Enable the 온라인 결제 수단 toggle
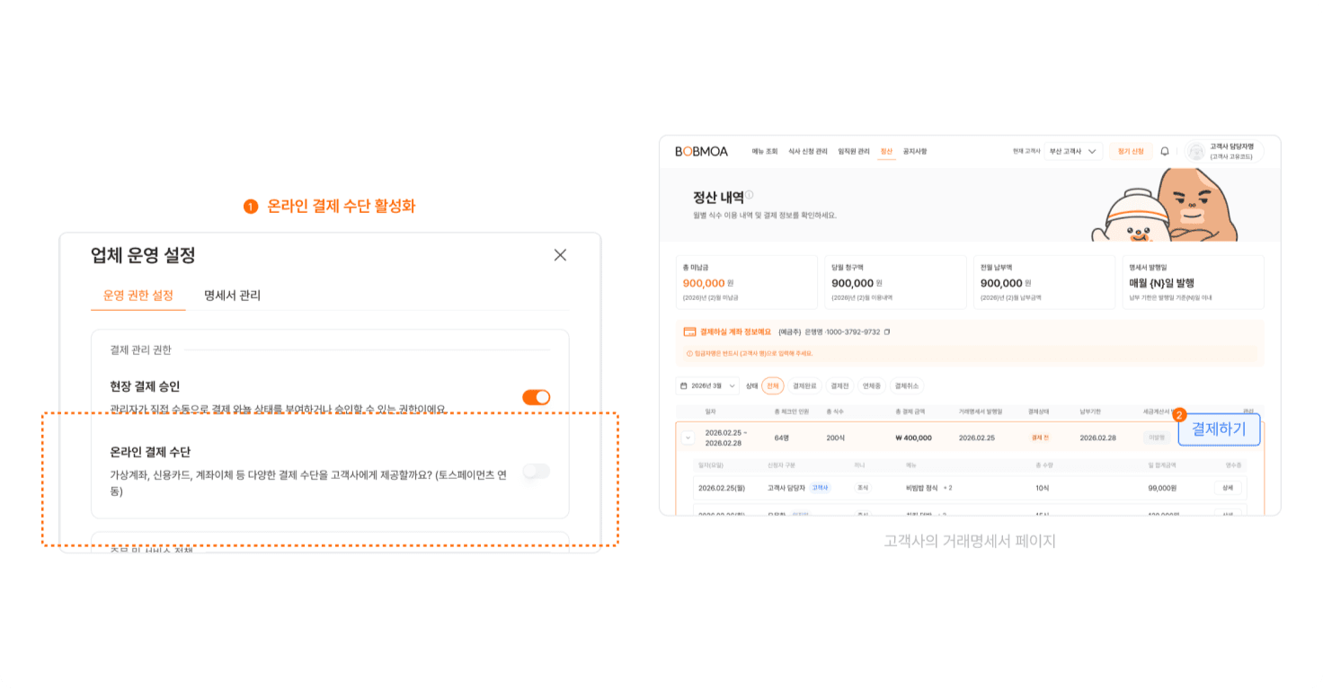This screenshot has width=1323, height=690. pyautogui.click(x=536, y=471)
